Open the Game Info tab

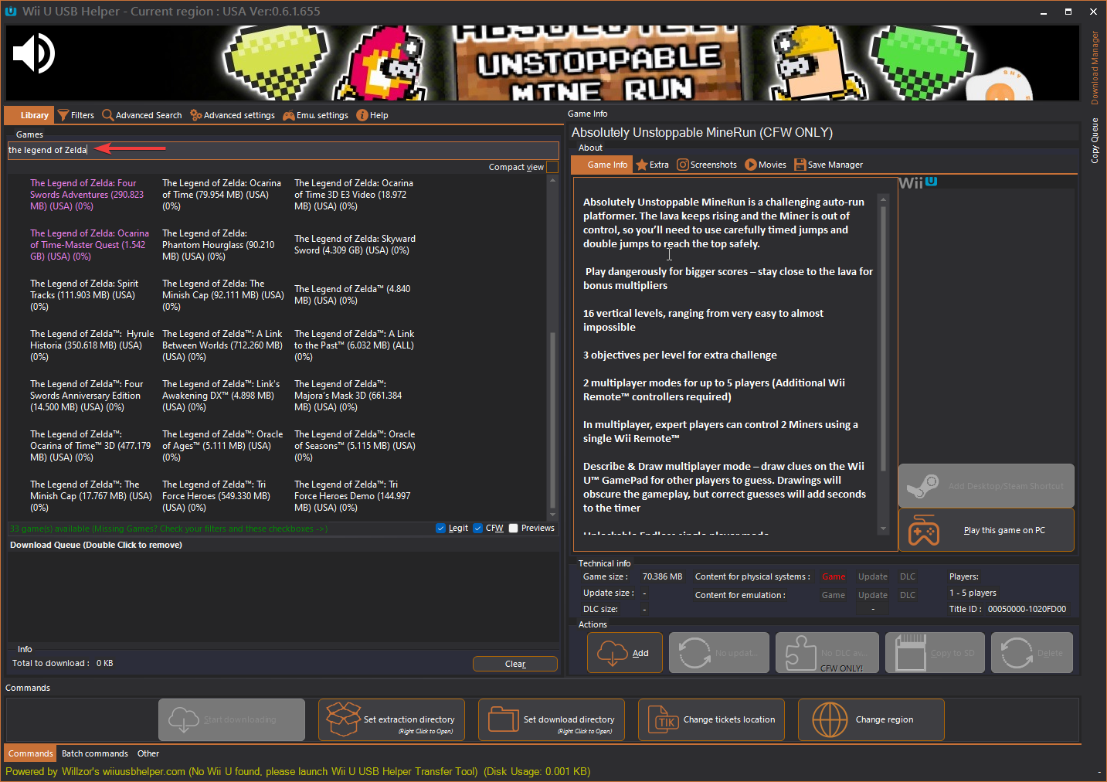point(600,165)
